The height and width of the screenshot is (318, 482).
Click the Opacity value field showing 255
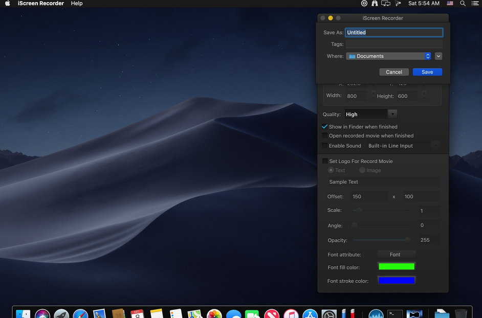click(x=429, y=240)
